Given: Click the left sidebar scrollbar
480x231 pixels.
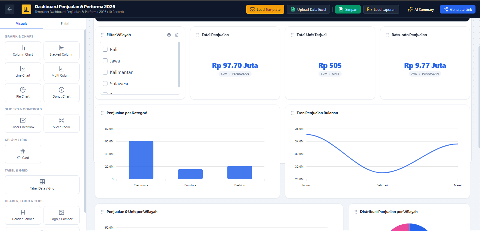Looking at the screenshot, I should point(85,121).
